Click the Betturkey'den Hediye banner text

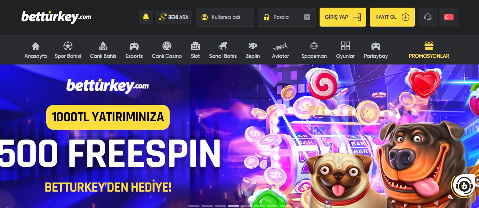[108, 188]
